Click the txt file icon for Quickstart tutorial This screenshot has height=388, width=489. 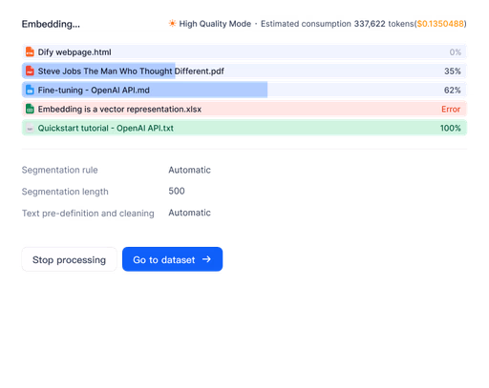click(30, 128)
